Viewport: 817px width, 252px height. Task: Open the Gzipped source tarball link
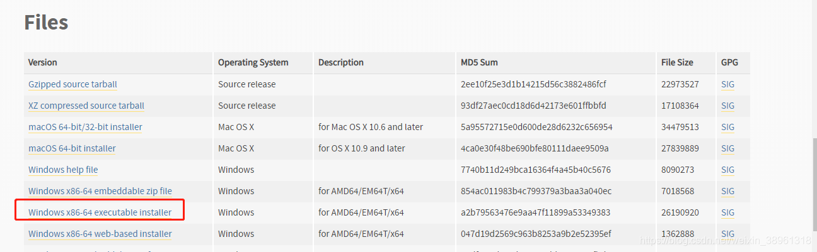tap(72, 84)
